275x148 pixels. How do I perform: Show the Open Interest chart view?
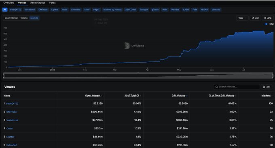[11, 18]
